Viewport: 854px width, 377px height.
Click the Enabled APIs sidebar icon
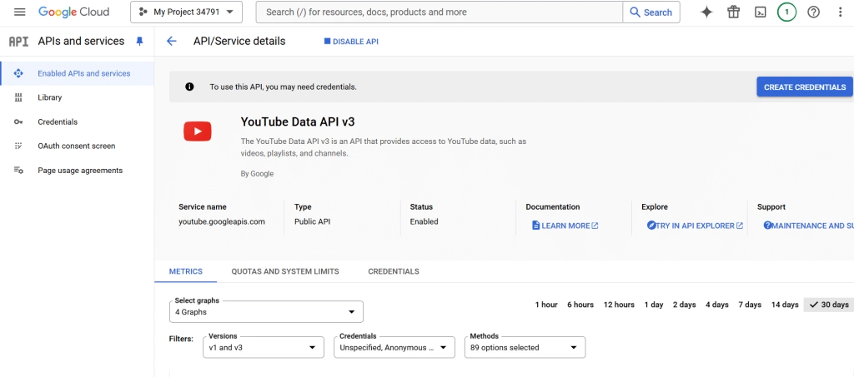point(18,73)
